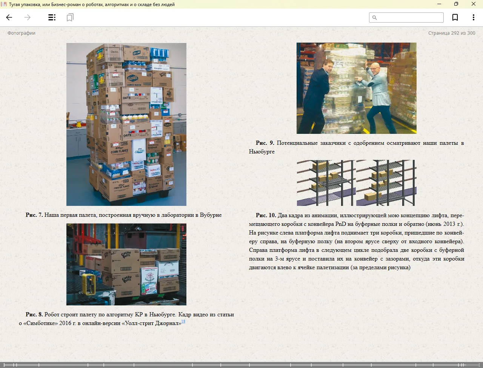
Task: Click the 'Страница 292 из 300' page indicator
Action: (x=452, y=33)
